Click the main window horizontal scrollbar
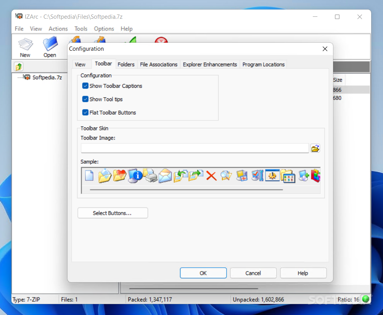383x315 pixels. point(194,288)
